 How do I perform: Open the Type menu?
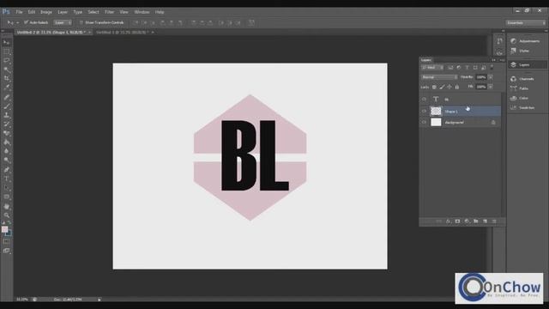pos(78,12)
